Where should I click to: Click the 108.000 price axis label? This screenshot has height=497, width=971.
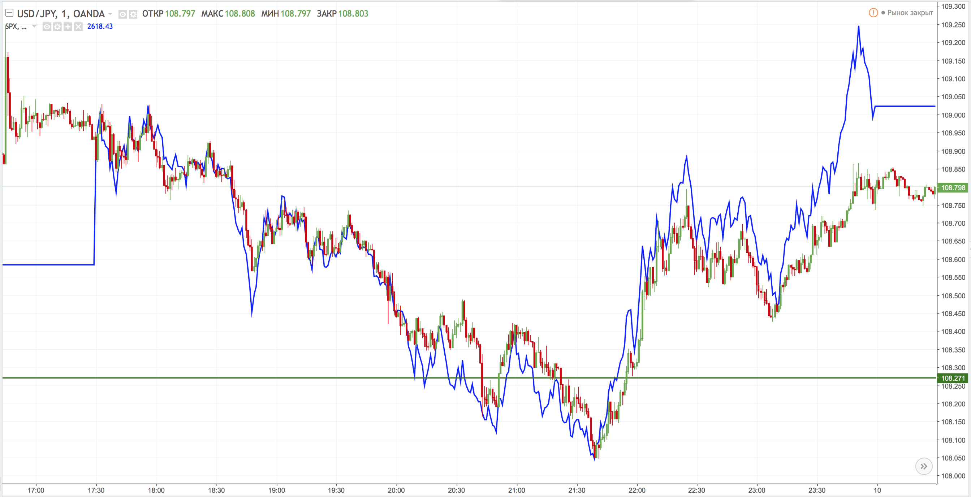coord(953,476)
